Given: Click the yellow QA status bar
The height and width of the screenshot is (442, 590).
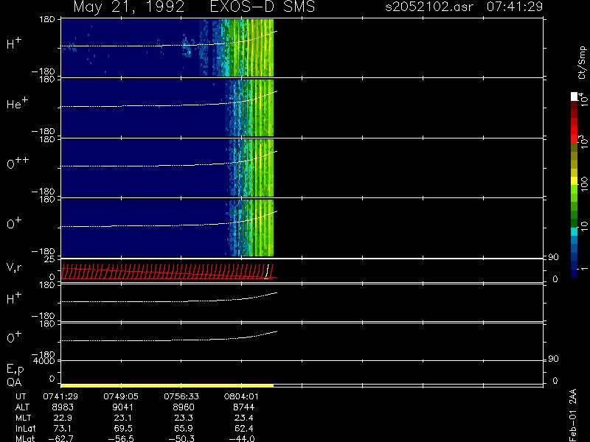Looking at the screenshot, I should [167, 385].
